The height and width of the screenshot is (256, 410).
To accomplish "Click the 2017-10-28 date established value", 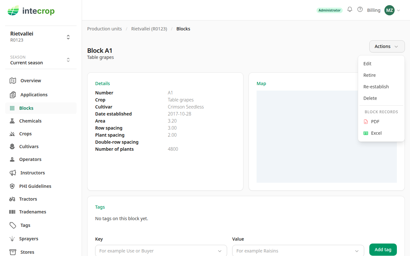I will click(179, 114).
